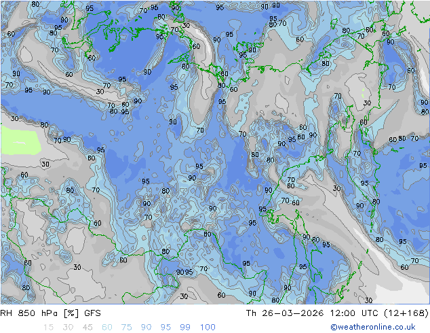Select legend value 45 in the color scale
This screenshot has height=333, width=430.
coord(87,327)
